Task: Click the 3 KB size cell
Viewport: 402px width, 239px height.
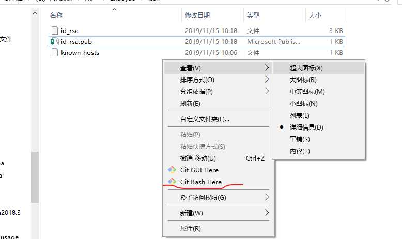Action: tap(336, 31)
